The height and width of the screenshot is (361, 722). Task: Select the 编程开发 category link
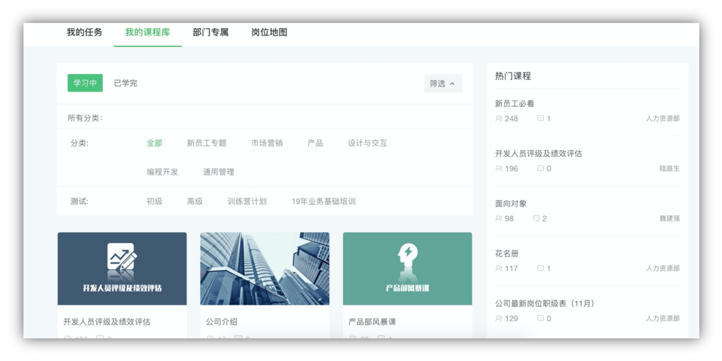pyautogui.click(x=163, y=172)
